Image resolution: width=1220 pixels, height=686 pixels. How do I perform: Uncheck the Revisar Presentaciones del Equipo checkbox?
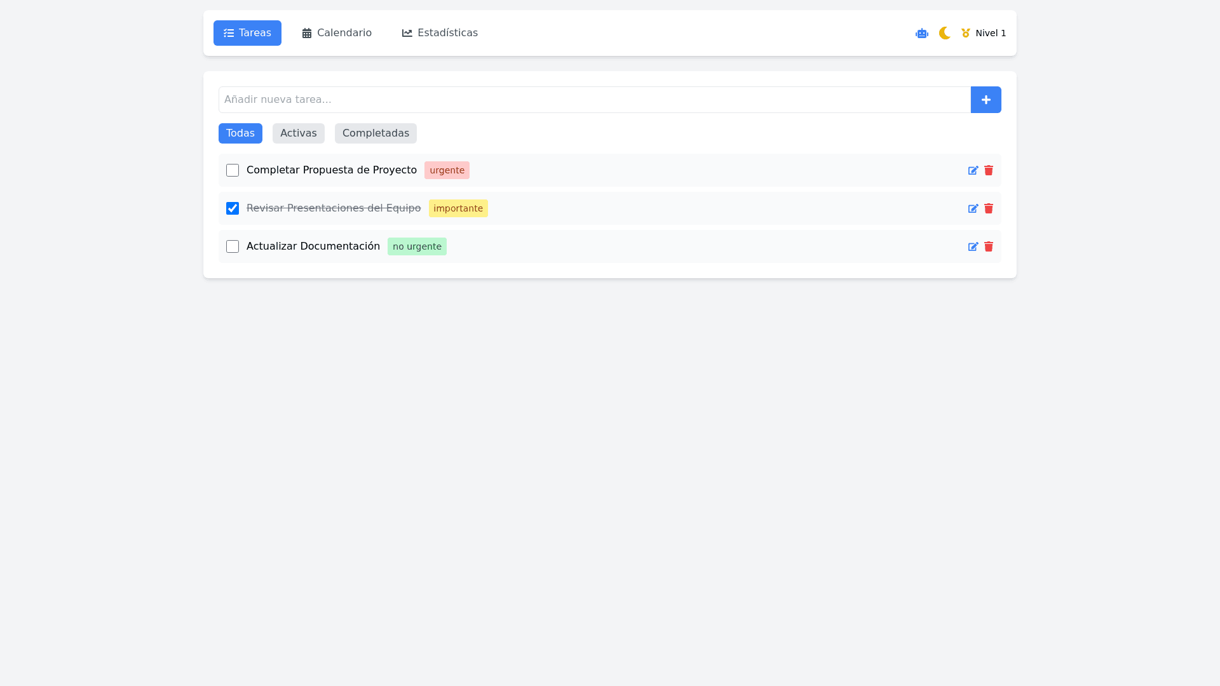(x=233, y=208)
